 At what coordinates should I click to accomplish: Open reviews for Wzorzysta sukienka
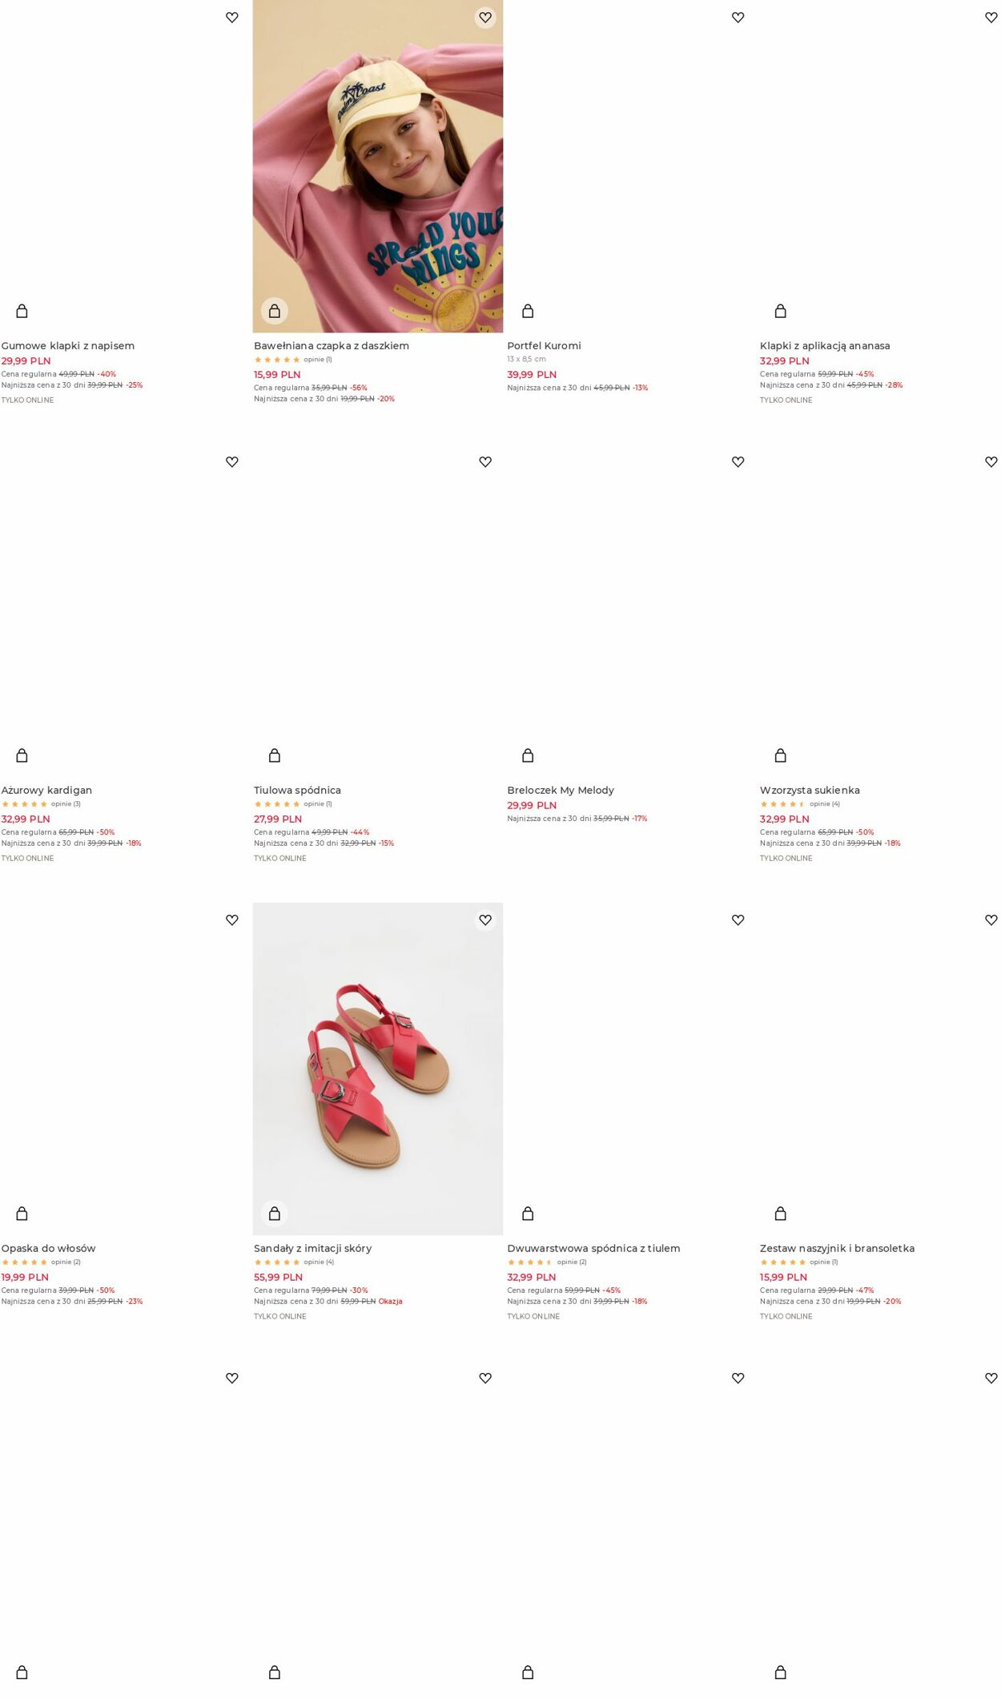coord(825,803)
